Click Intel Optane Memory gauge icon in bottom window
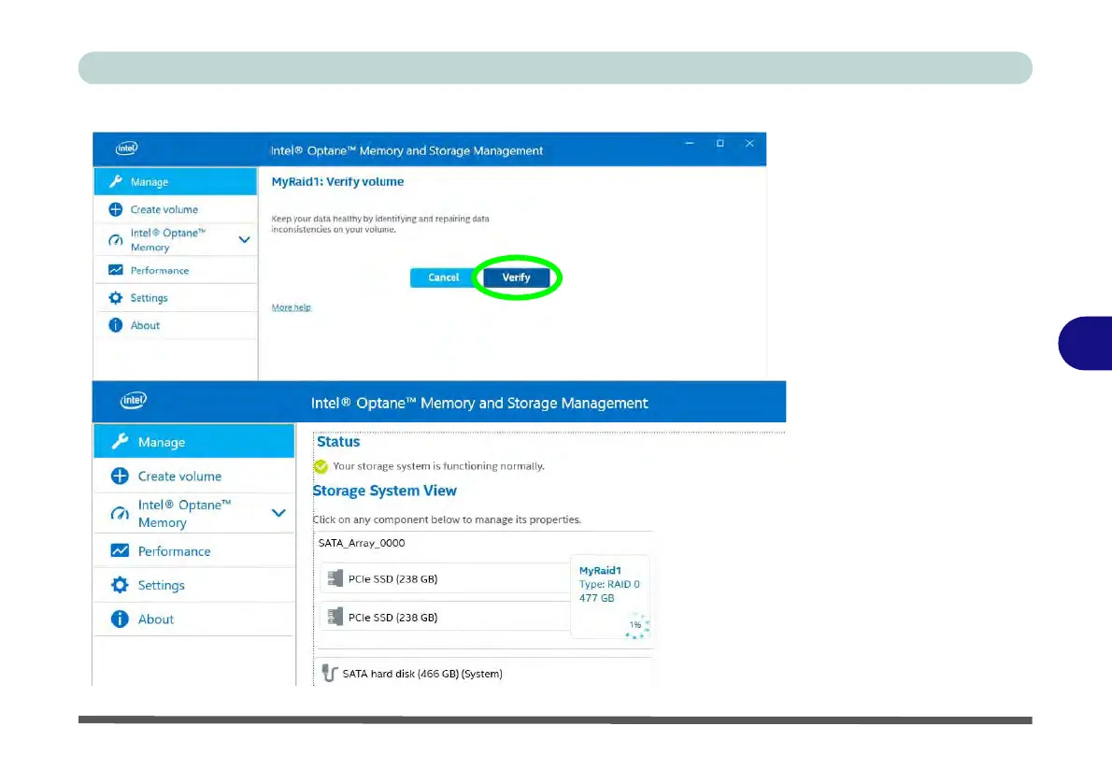Screen dimensions: 1112x783 (x=120, y=513)
